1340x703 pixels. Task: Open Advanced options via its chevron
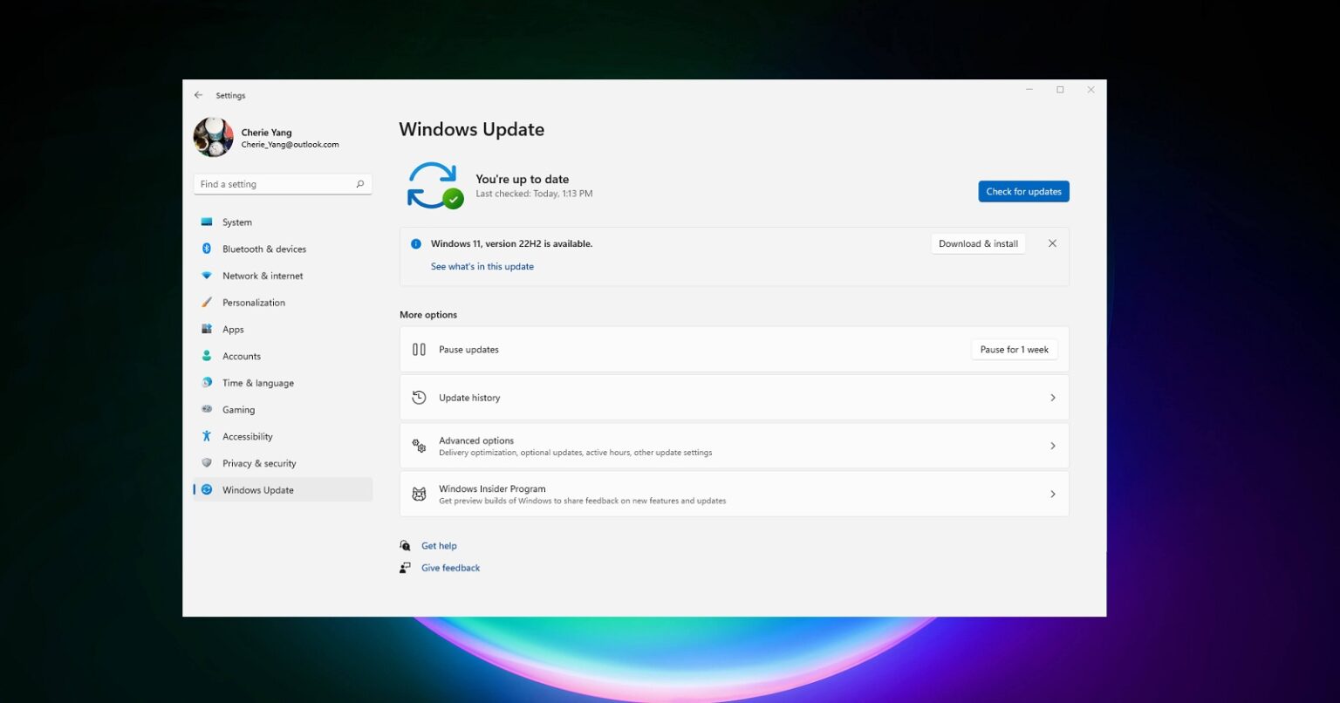(x=1053, y=445)
